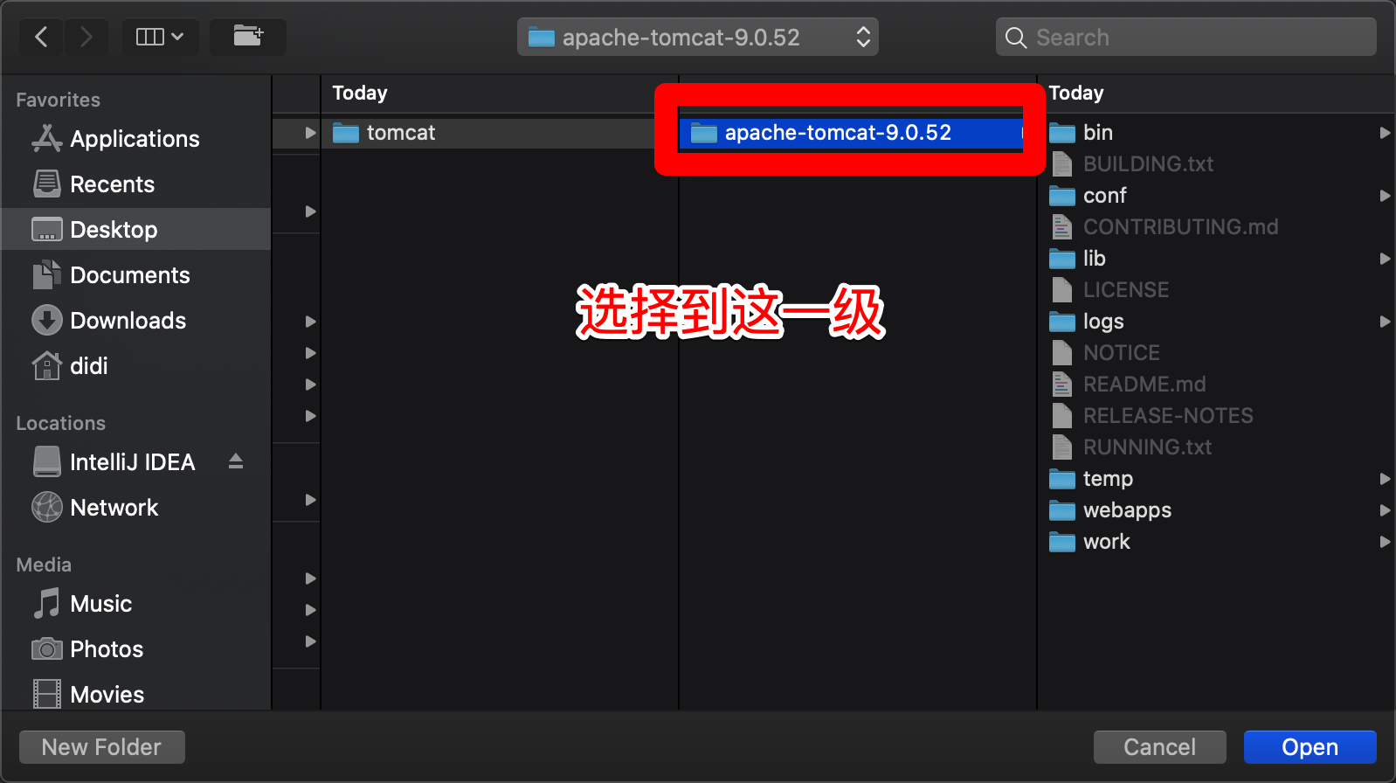Click the Open button
1396x783 pixels.
point(1310,747)
